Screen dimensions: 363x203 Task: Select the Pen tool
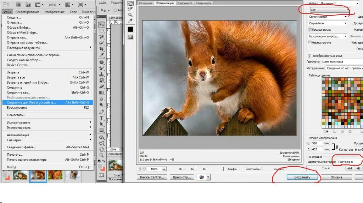click(101, 112)
